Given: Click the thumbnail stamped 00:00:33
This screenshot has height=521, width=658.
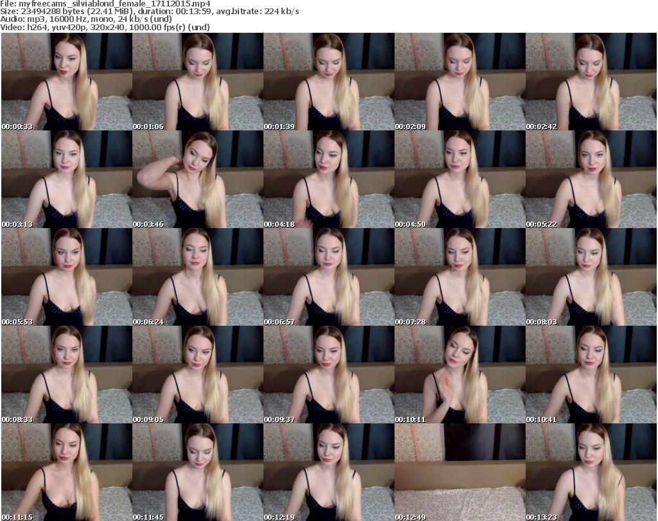Looking at the screenshot, I should [x=67, y=82].
